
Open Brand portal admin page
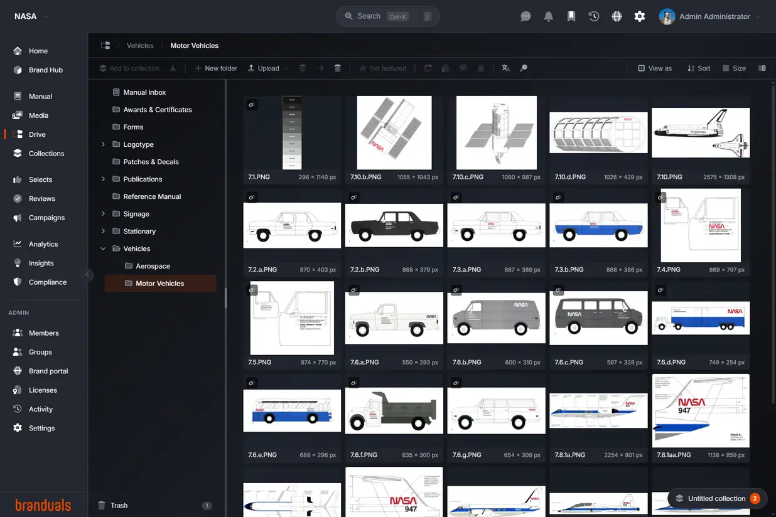[48, 371]
